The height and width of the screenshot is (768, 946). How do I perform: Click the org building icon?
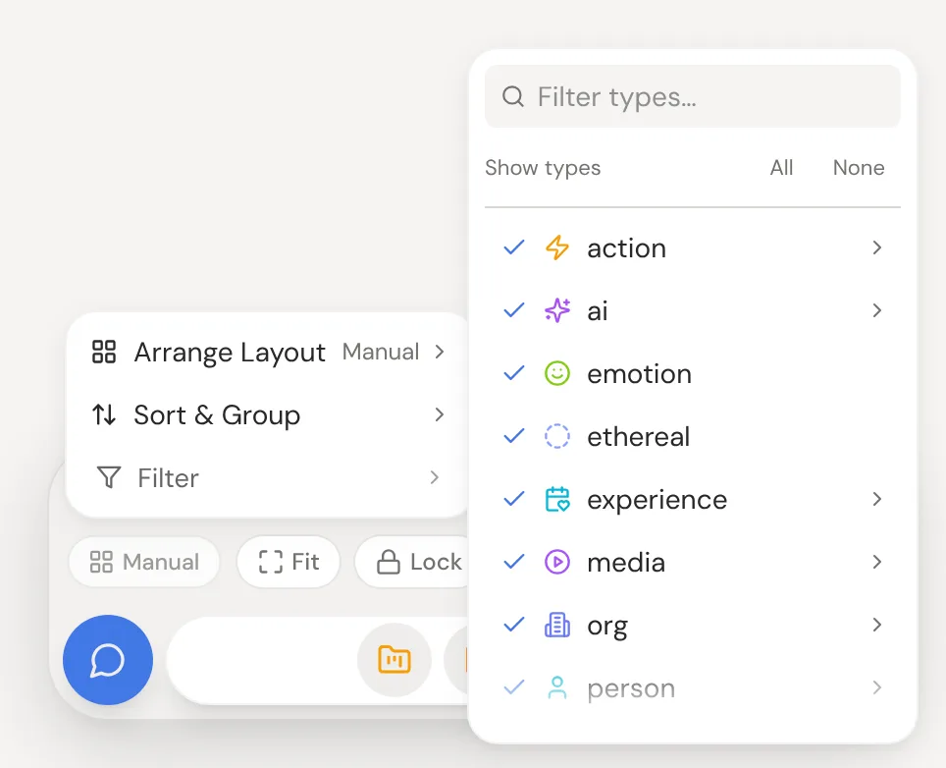point(556,625)
